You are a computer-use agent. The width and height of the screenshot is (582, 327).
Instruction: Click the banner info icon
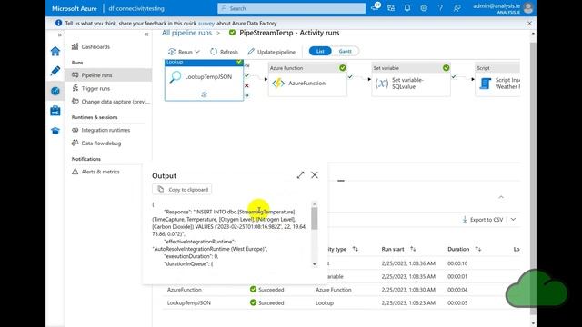pos(58,23)
